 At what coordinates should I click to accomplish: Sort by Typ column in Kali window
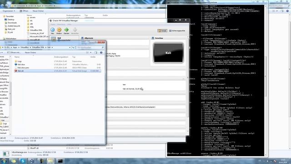click(x=74, y=57)
